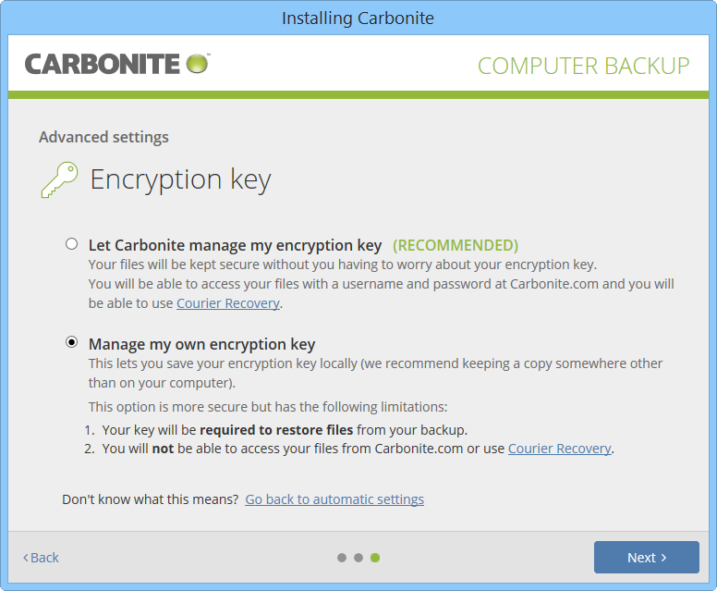Click the Advanced settings heading
The width and height of the screenshot is (717, 591).
[103, 137]
